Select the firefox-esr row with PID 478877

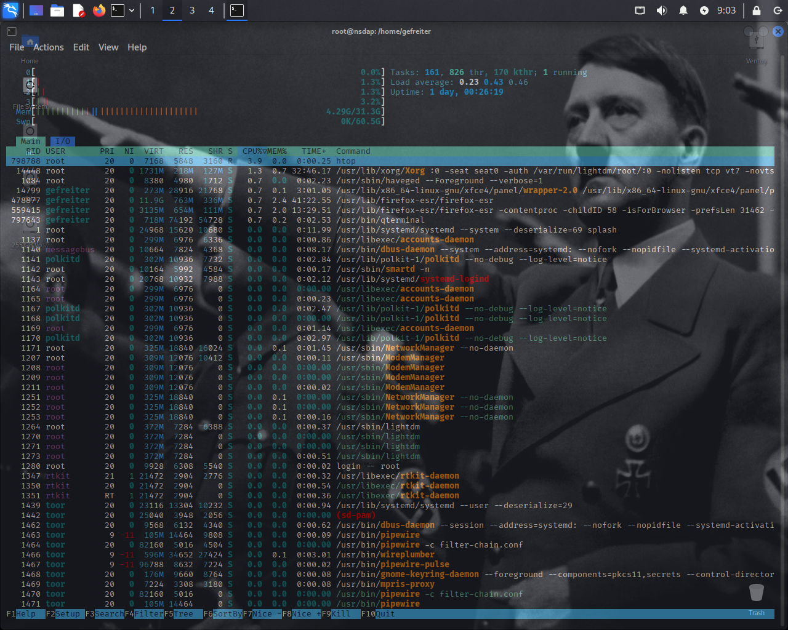coord(390,201)
